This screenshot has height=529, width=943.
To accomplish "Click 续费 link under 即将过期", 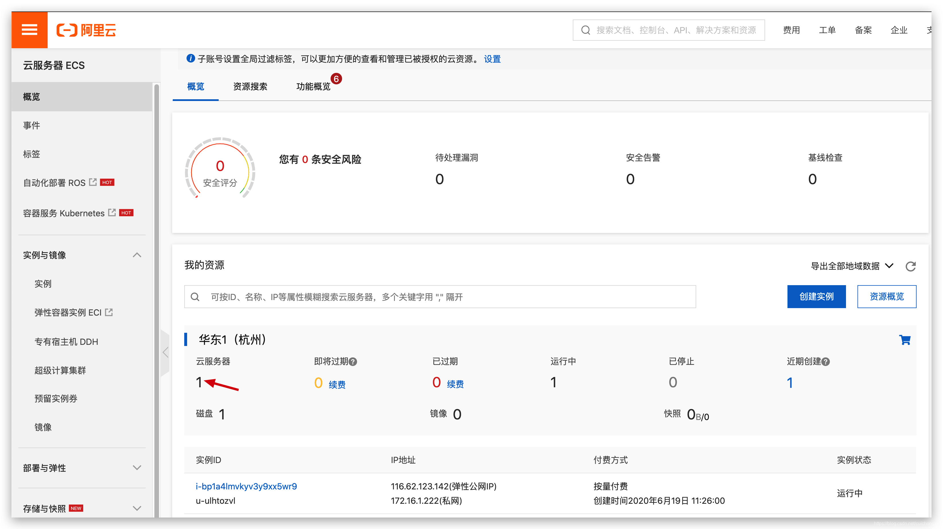I will pos(337,384).
